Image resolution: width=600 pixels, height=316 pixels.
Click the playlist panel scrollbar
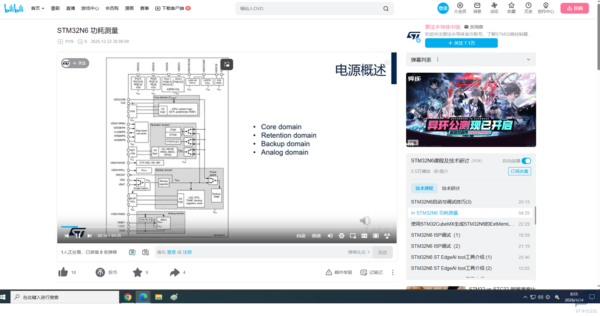[x=535, y=215]
